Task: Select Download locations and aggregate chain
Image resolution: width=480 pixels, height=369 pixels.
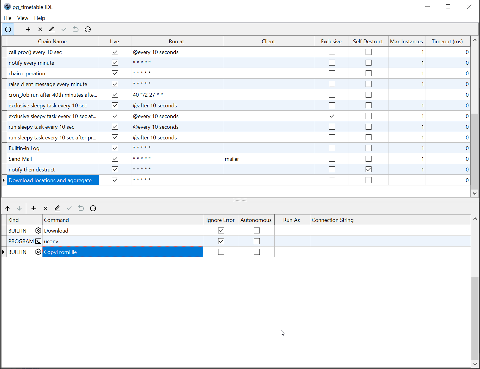Action: pyautogui.click(x=53, y=180)
